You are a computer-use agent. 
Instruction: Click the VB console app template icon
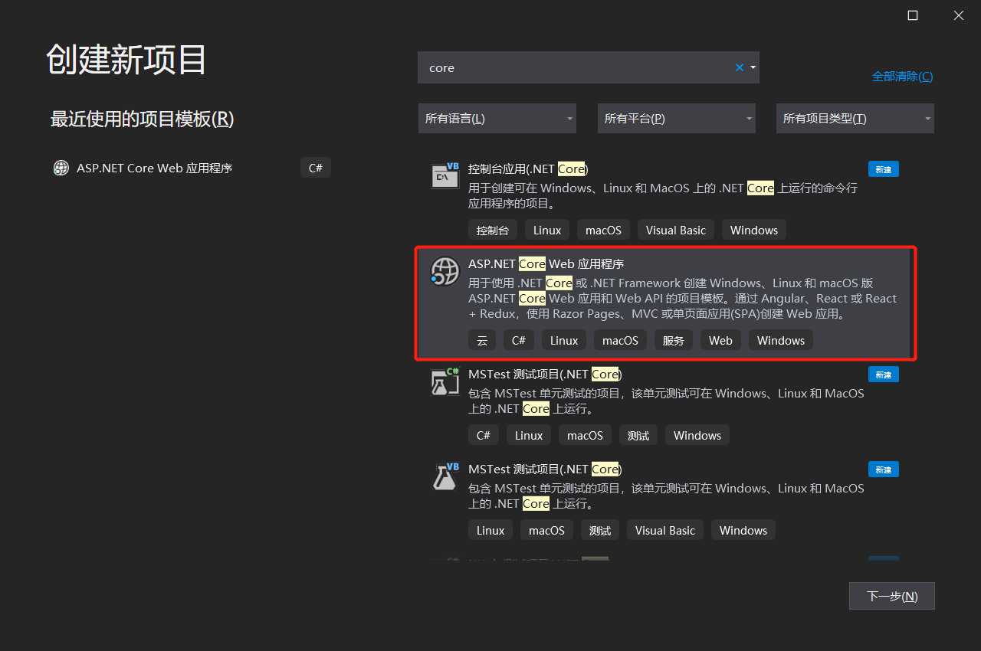point(445,176)
